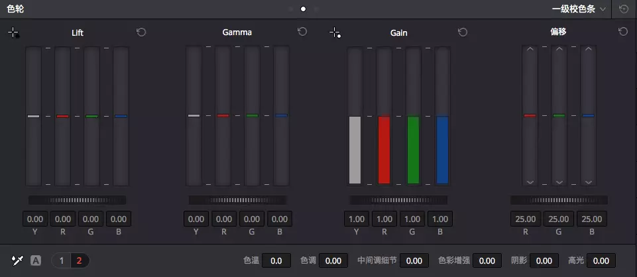Click the up chevron on offset red bar
The image size is (637, 277).
[530, 50]
